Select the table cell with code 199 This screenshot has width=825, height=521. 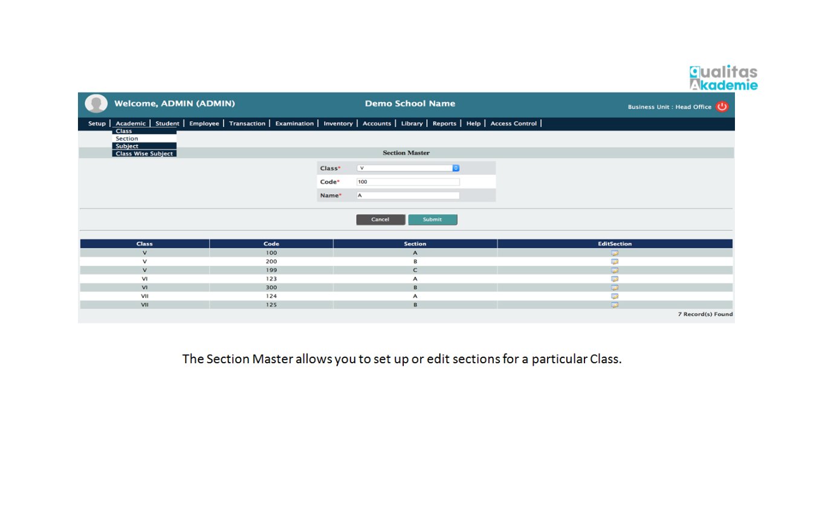click(271, 270)
